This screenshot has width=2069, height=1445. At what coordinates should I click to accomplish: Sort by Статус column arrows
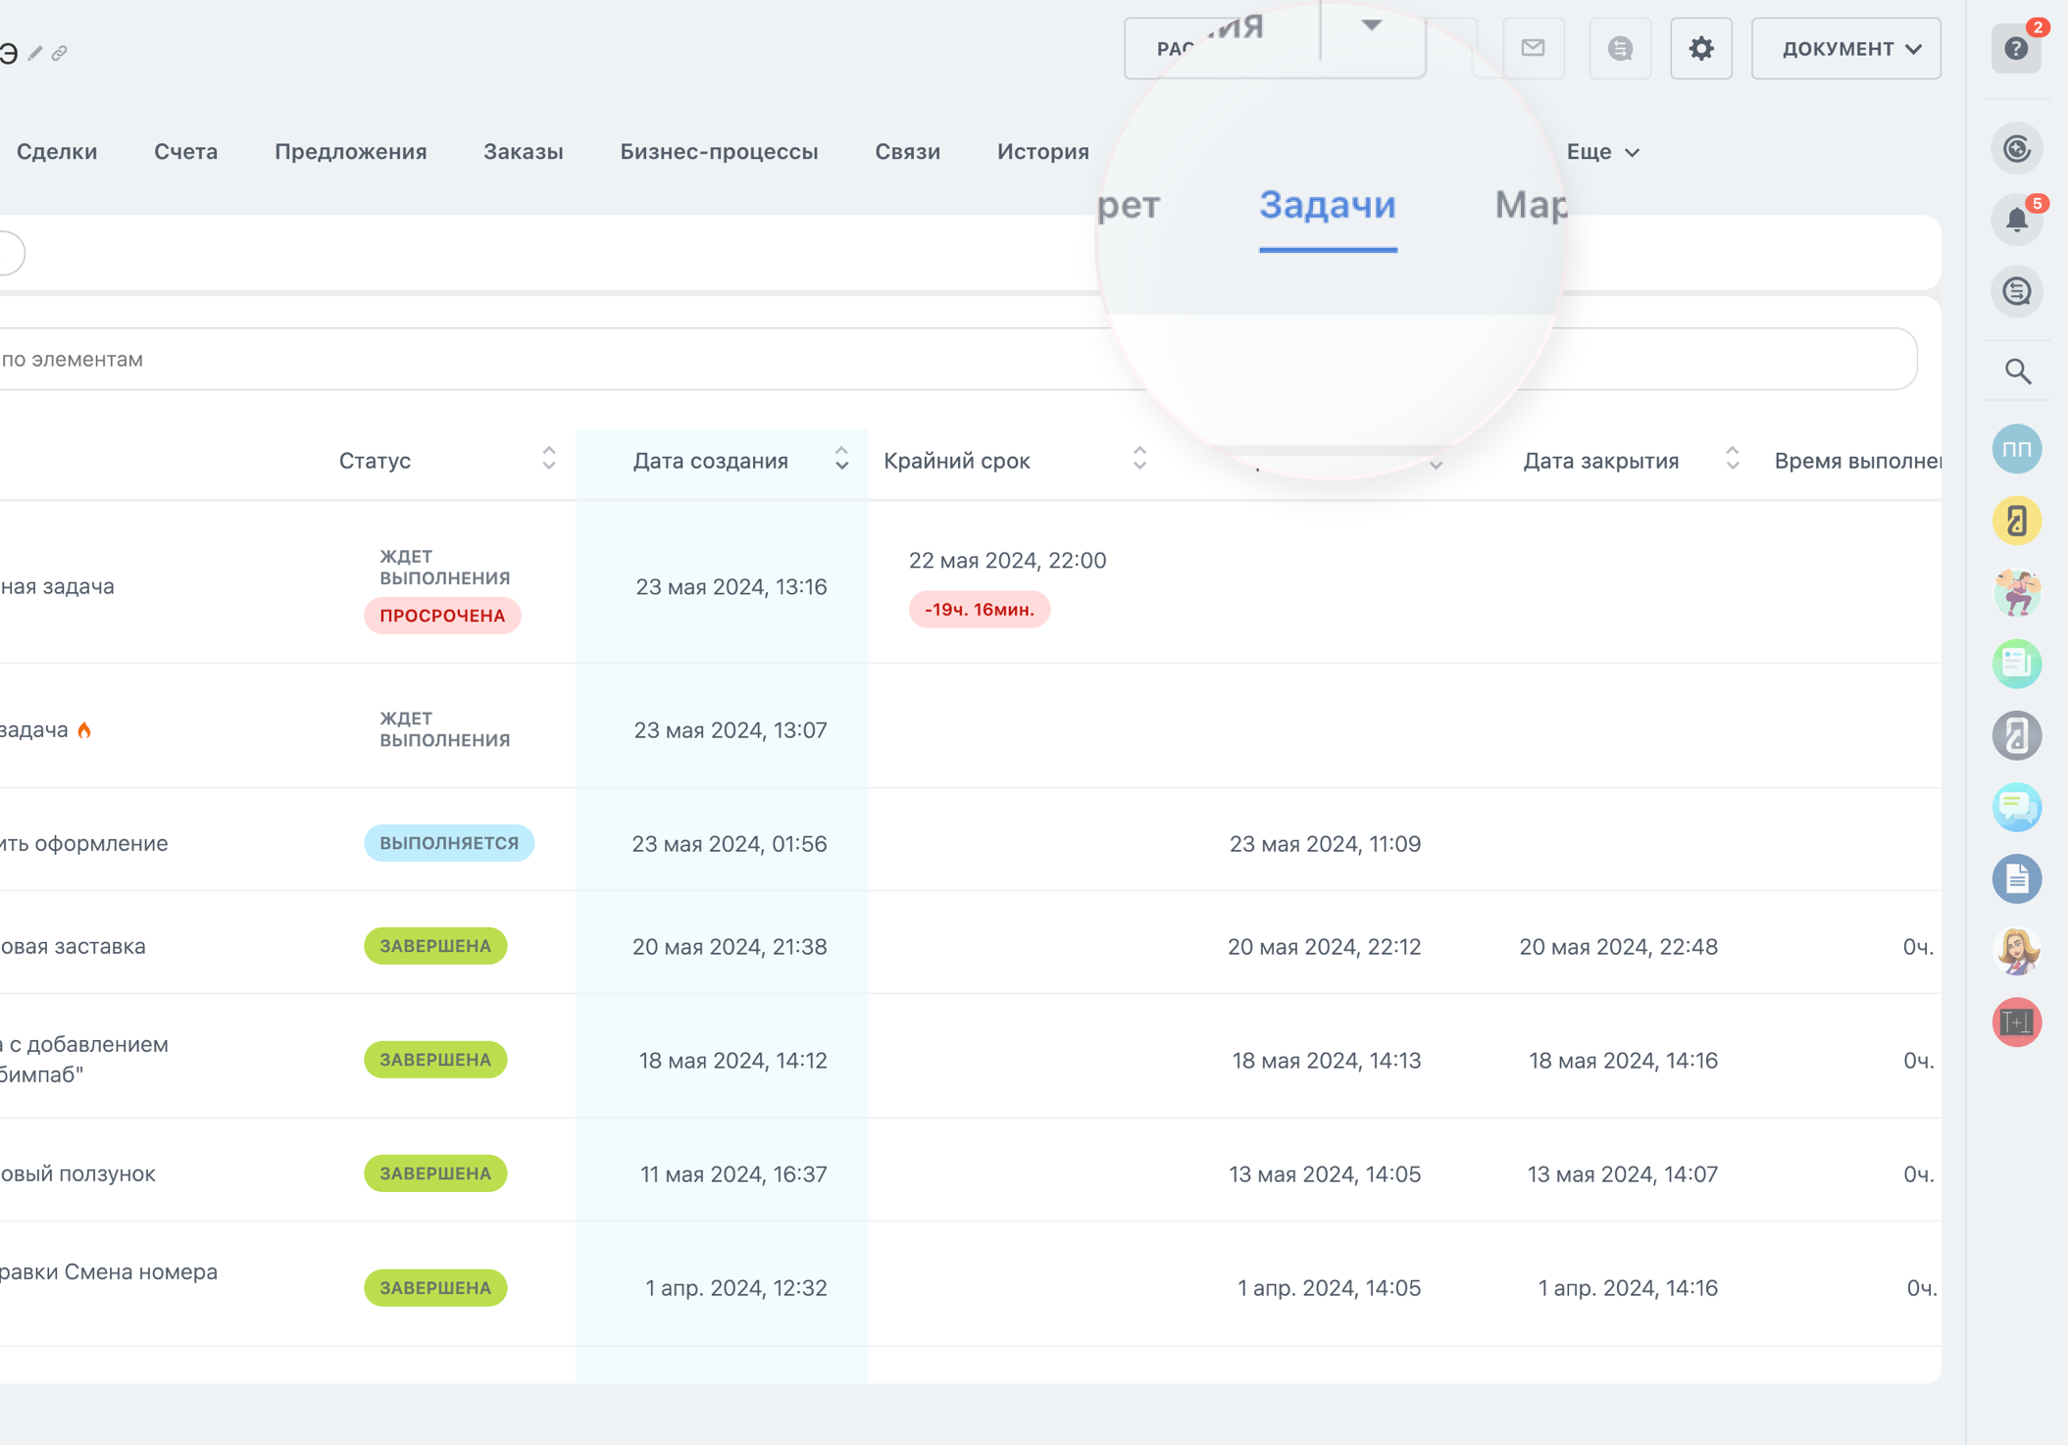(x=549, y=459)
